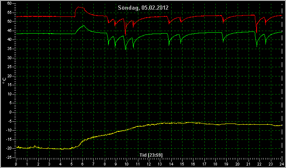Click the -25 degree axis label

pyautogui.click(x=8, y=157)
